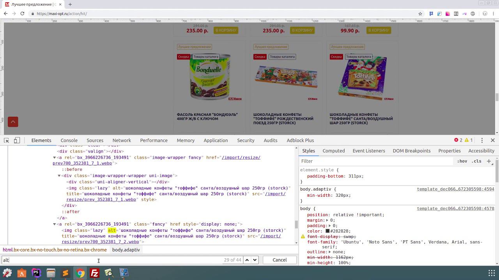Screen dimensions: 499x280
Task: Go to the Network tab
Action: 122,140
